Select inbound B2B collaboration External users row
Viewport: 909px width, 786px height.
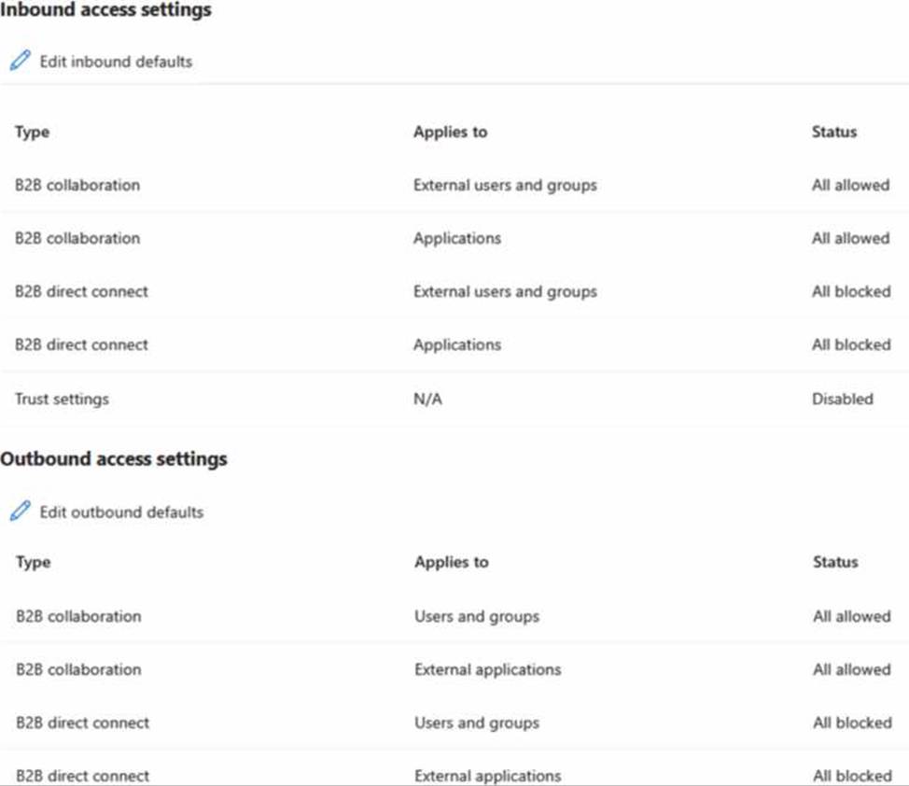tap(77, 185)
